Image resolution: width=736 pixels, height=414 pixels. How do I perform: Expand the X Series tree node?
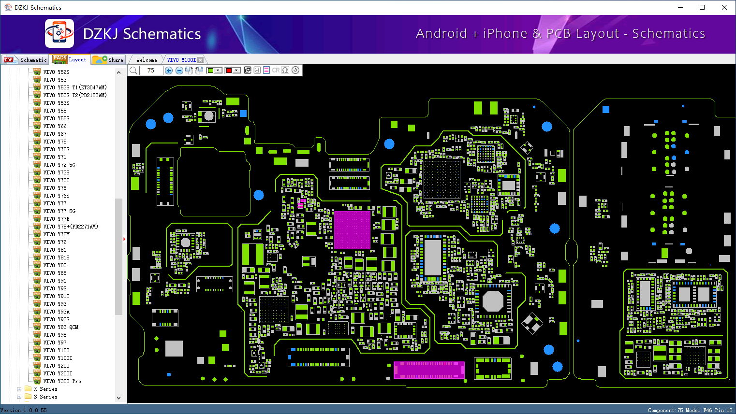pyautogui.click(x=19, y=389)
